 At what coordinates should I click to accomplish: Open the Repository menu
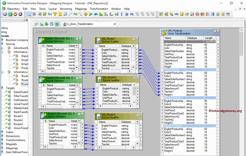[x=13, y=9]
